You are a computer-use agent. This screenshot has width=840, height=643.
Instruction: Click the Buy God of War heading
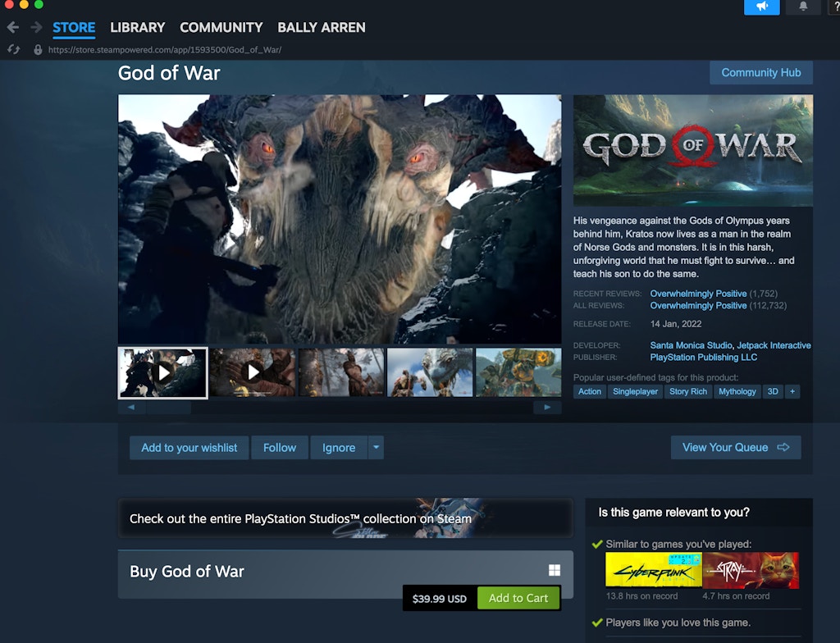click(x=186, y=571)
